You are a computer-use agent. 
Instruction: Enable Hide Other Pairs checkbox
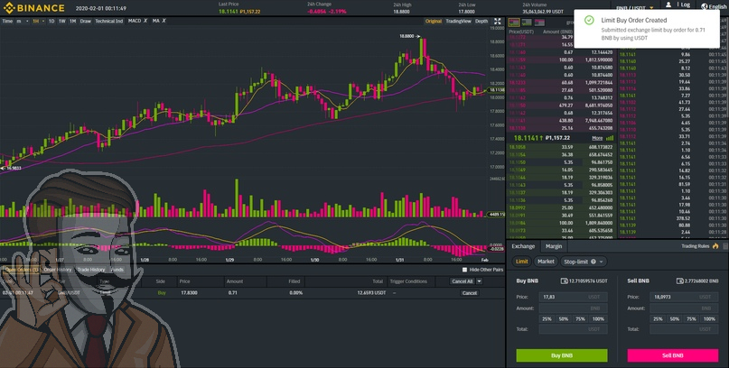coord(464,270)
